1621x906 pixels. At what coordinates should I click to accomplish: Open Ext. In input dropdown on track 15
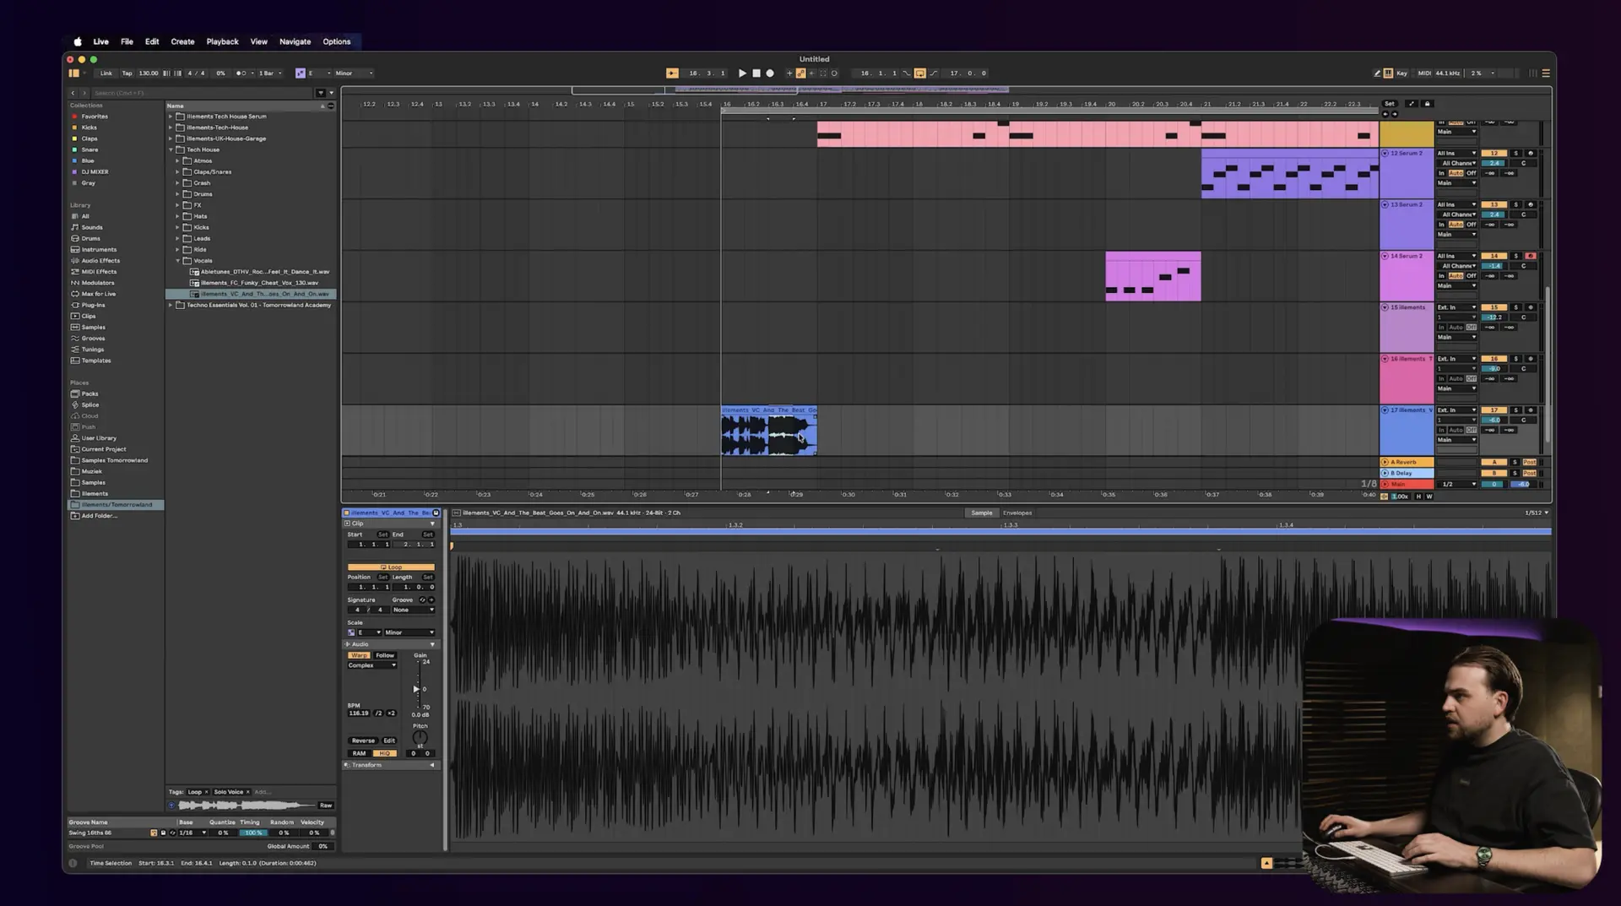(x=1456, y=307)
